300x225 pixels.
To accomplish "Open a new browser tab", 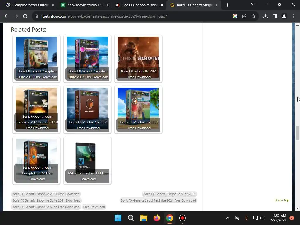I will click(x=227, y=5).
